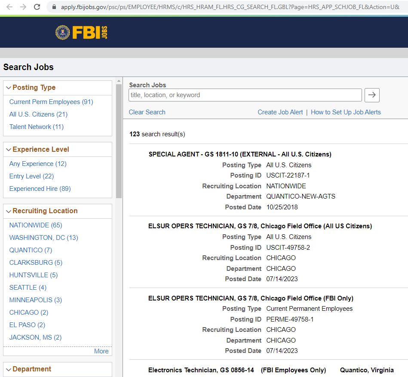Click the 123 search result(s) count
The image size is (408, 377).
coord(157,134)
